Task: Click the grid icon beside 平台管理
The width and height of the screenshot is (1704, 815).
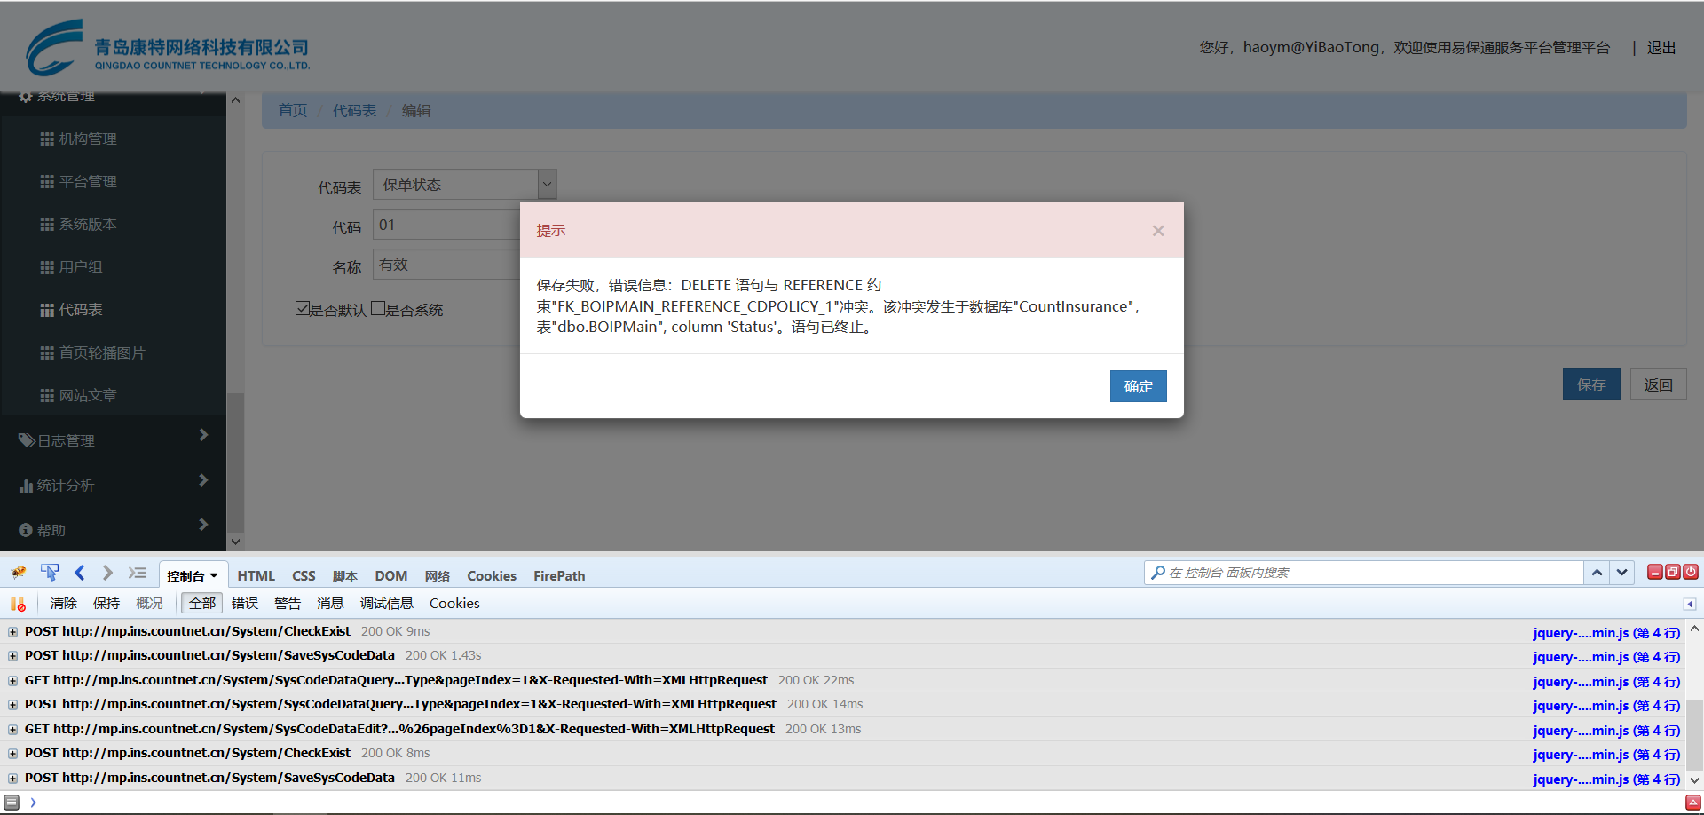Action: tap(47, 181)
